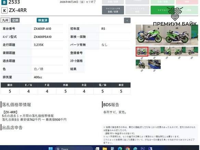Click the greyed-out マイリストメモ delete button
This screenshot has width=200, height=150.
[137, 10]
